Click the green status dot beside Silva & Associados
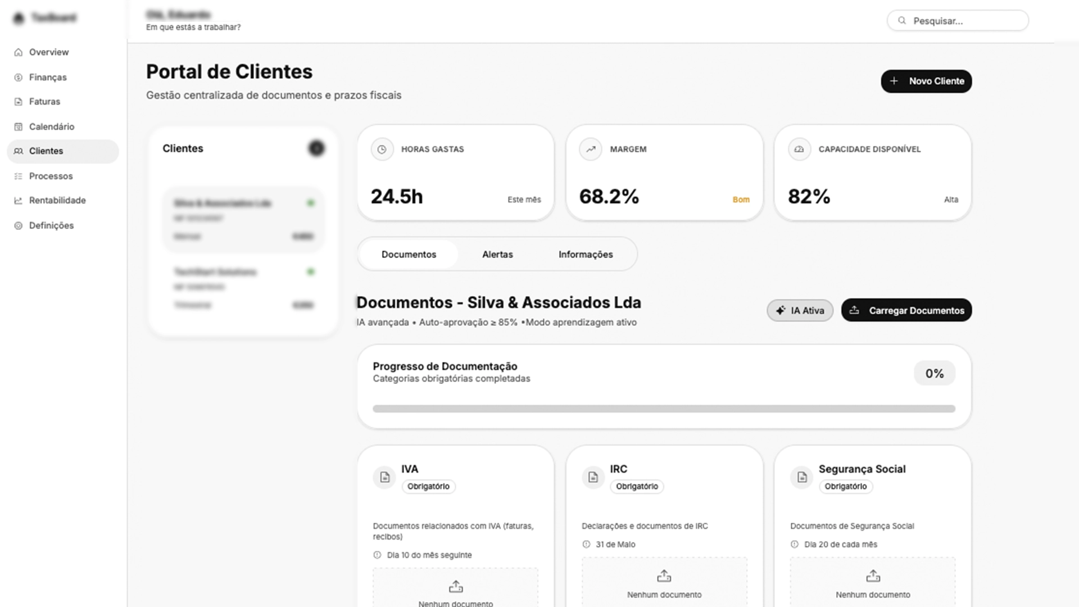Image resolution: width=1079 pixels, height=607 pixels. click(x=311, y=203)
